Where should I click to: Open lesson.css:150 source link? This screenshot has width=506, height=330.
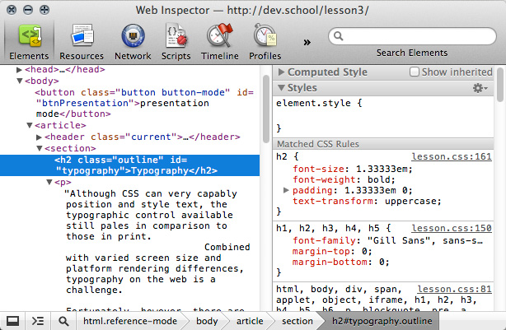coord(452,228)
